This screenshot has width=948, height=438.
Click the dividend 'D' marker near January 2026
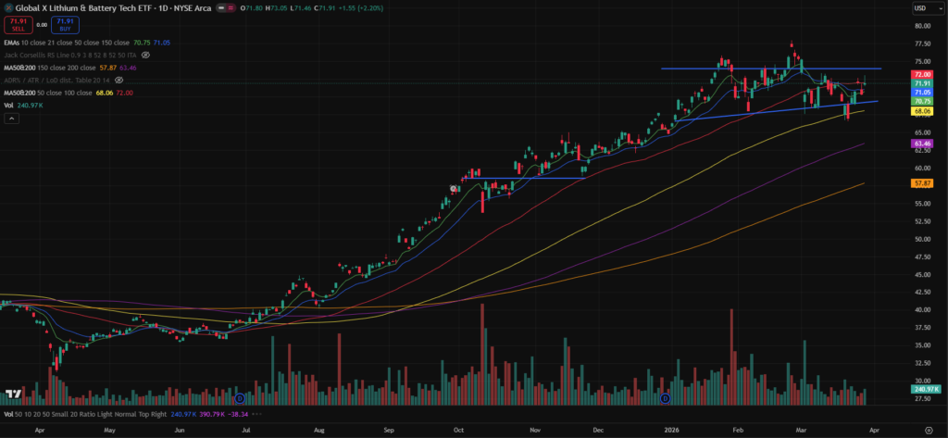[665, 398]
